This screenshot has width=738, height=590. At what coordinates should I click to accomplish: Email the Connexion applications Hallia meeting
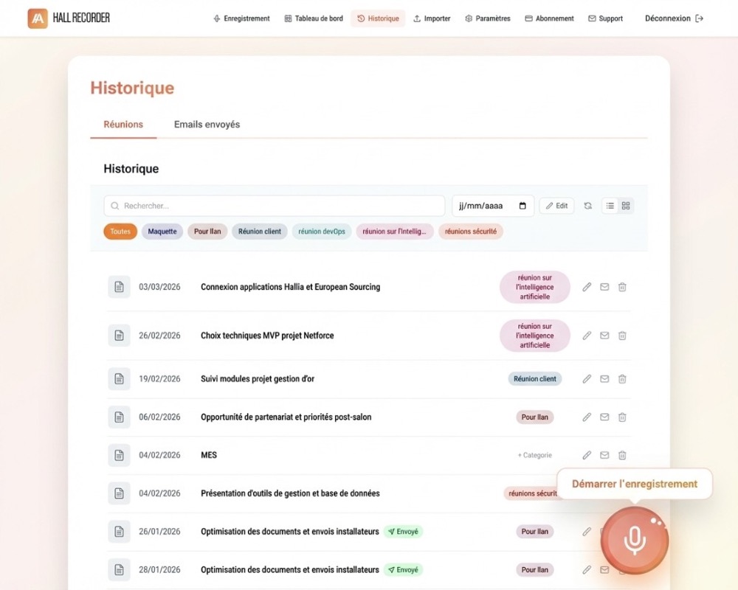point(604,287)
